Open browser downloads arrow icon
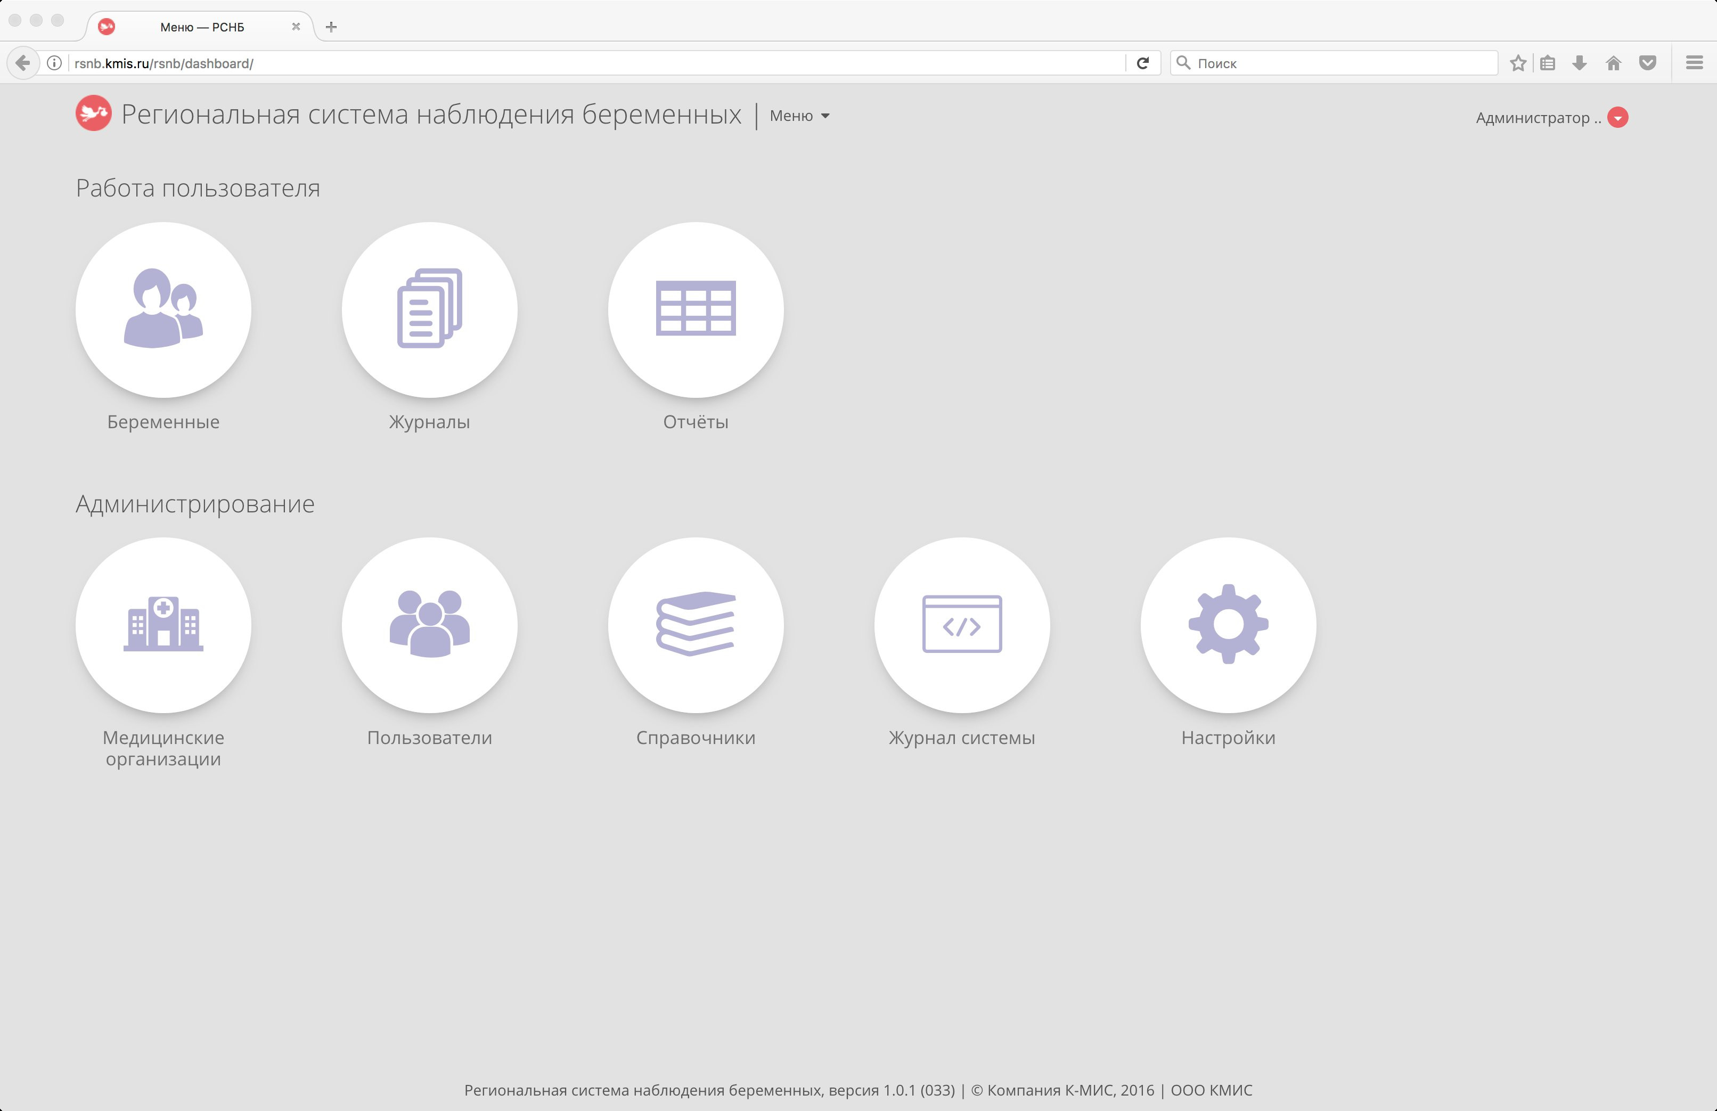This screenshot has height=1111, width=1717. pyautogui.click(x=1580, y=63)
